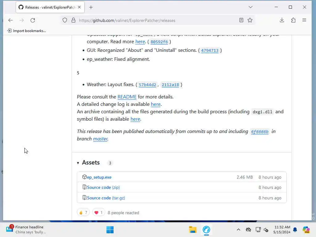The image size is (316, 237).
Task: Open File Explorer from taskbar
Action: point(193,230)
